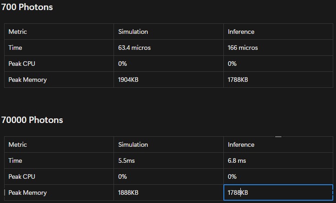The width and height of the screenshot is (336, 203).
Task: Select Metric header in 70000 Photons table
Action: (59, 144)
